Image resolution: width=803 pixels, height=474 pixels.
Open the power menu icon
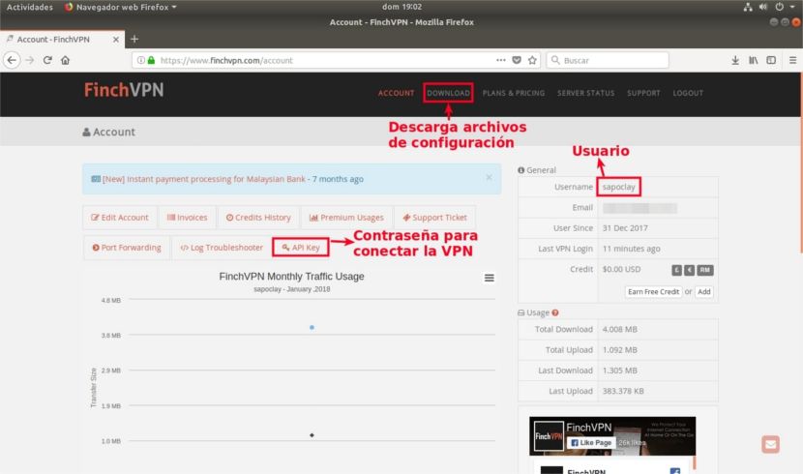pos(779,7)
